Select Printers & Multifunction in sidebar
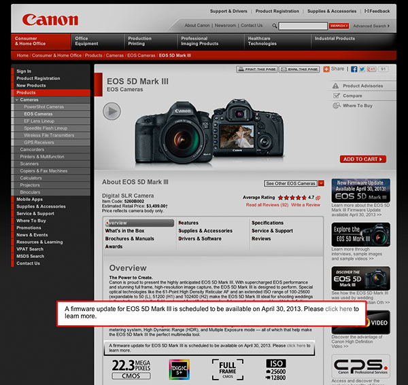This screenshot has width=408, height=385. pos(42,157)
